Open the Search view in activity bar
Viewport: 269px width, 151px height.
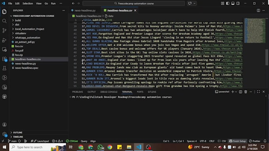click(x=4, y=21)
